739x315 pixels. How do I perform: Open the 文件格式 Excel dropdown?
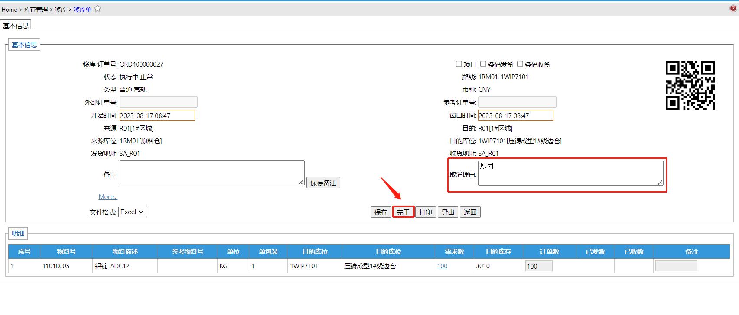coord(132,212)
